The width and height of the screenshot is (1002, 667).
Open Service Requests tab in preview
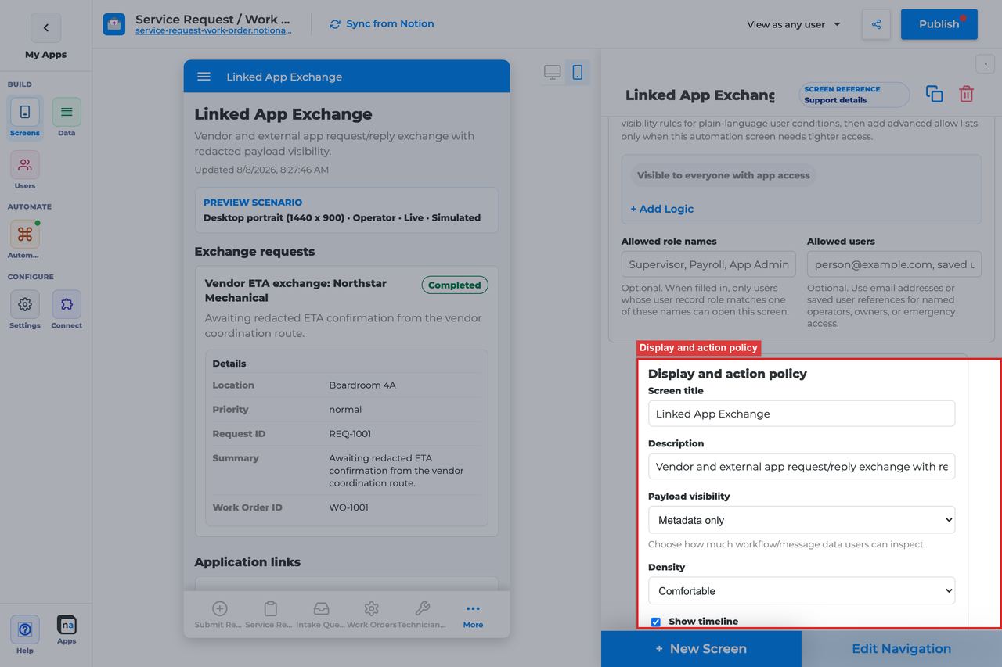[271, 615]
